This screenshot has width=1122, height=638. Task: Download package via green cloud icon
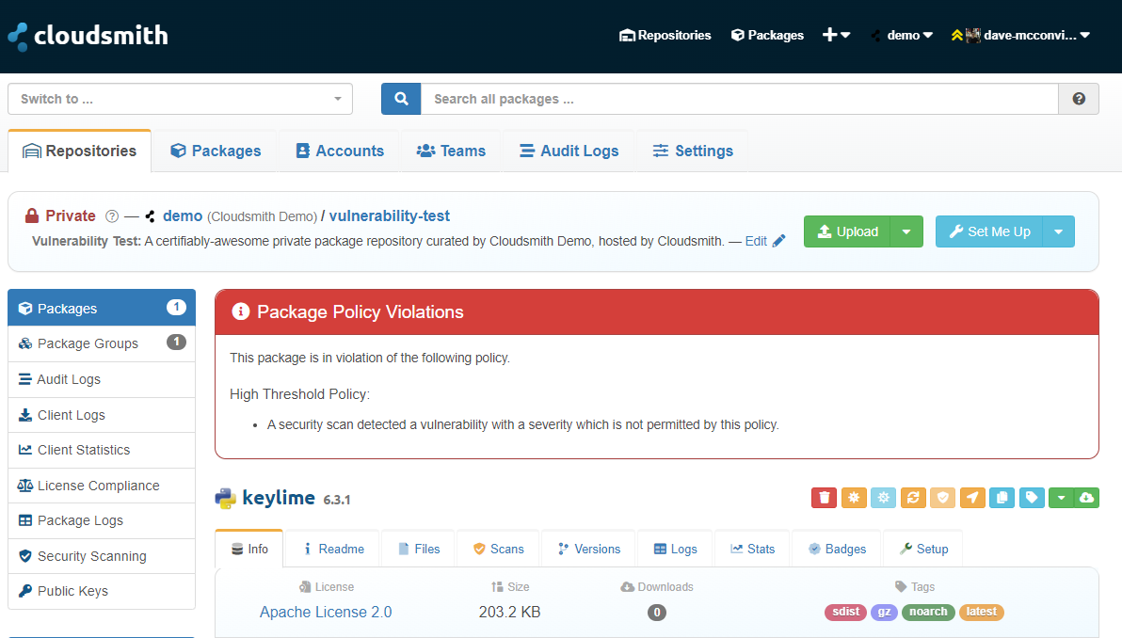pos(1087,498)
